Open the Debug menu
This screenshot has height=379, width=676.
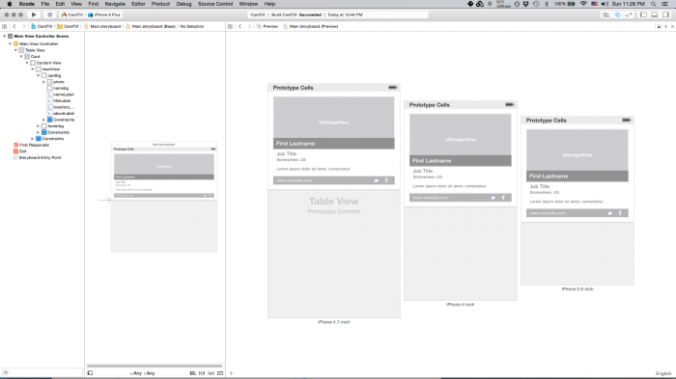183,4
